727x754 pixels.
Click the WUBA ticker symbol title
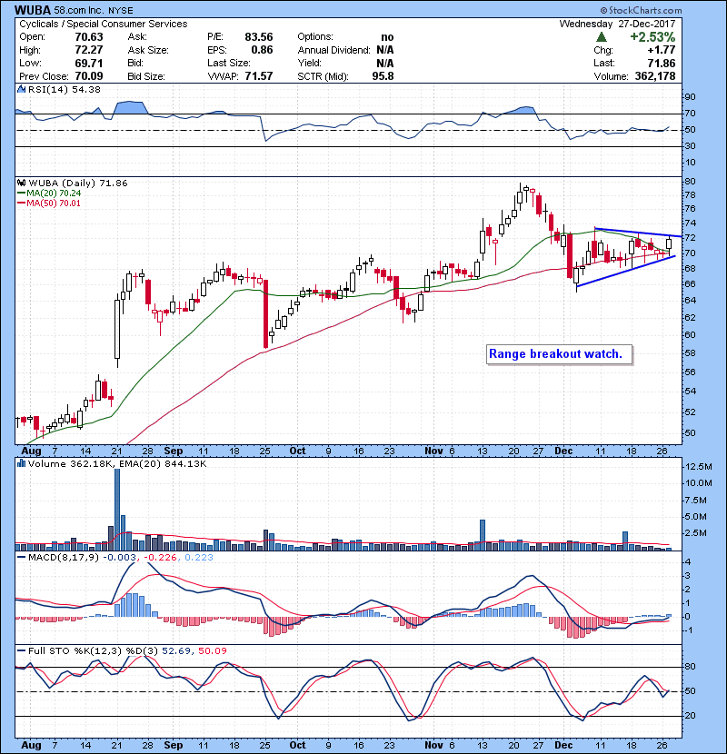click(33, 10)
